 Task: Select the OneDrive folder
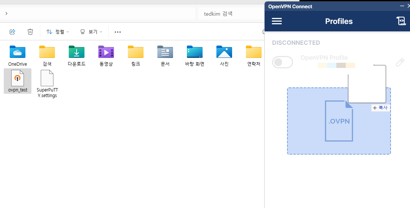tap(18, 56)
